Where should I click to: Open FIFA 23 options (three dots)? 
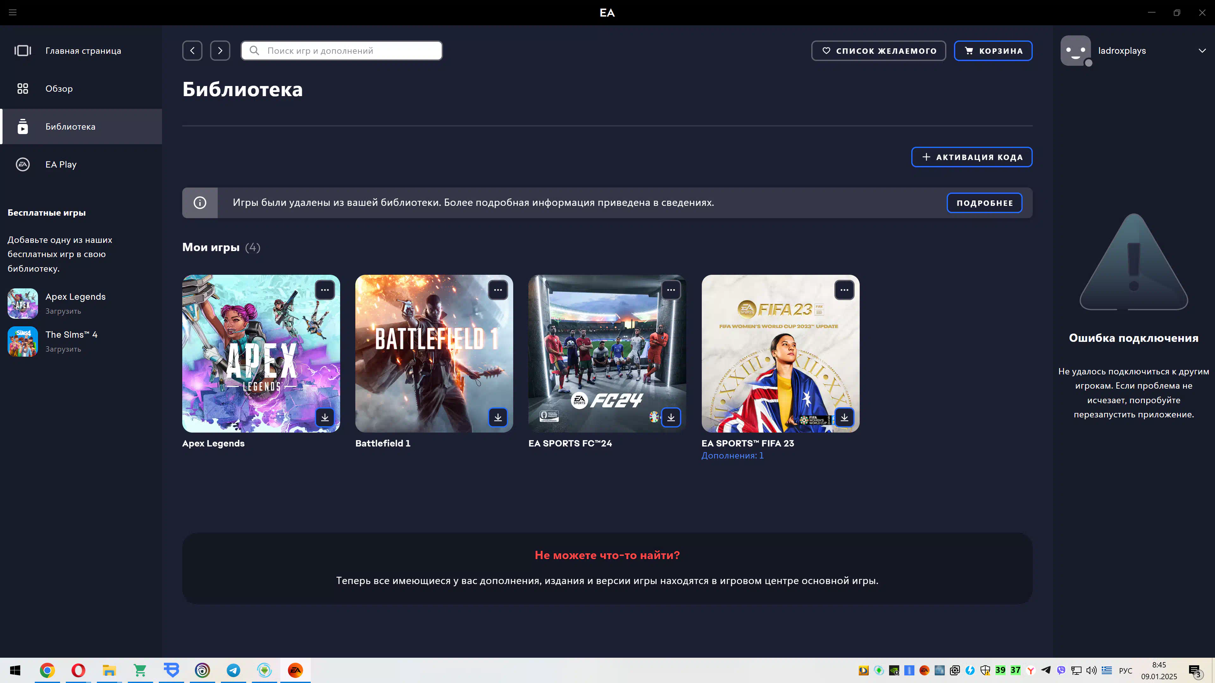coord(844,290)
